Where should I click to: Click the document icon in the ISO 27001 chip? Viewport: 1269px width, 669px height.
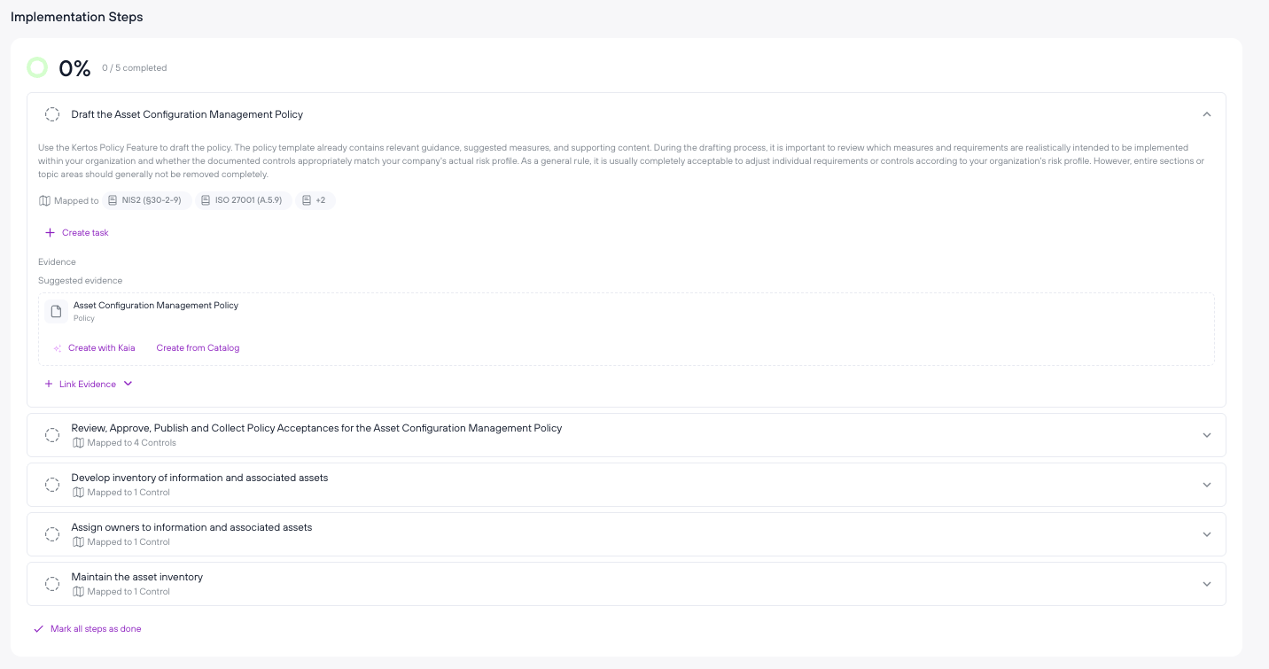click(x=206, y=200)
